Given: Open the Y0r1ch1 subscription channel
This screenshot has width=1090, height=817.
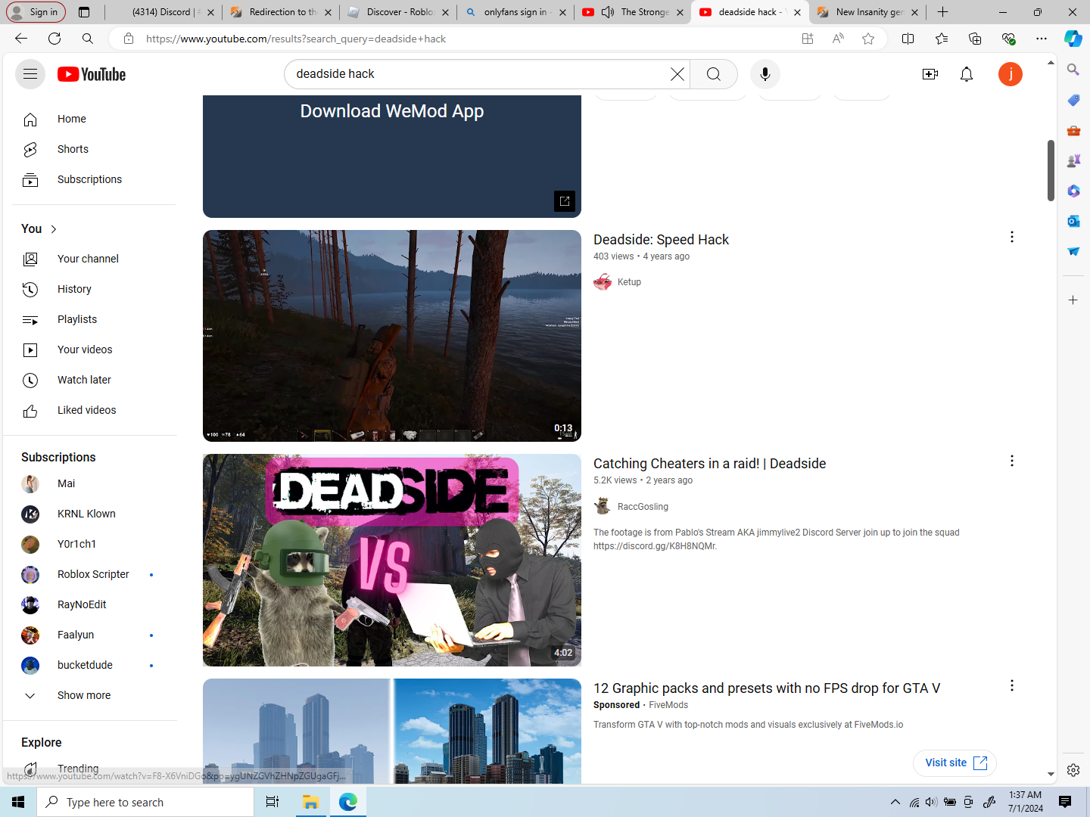Looking at the screenshot, I should (94, 544).
